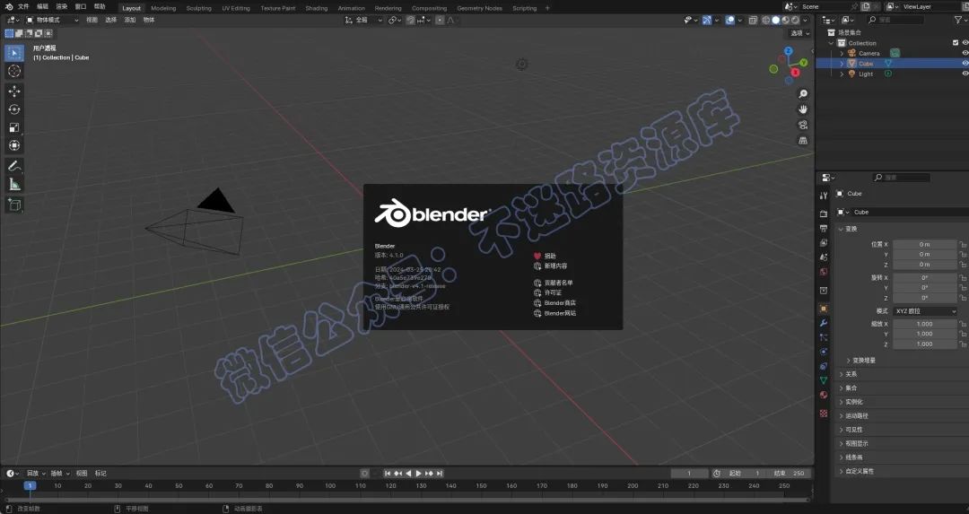
Task: Hide the Cube in the outliner
Action: point(965,64)
